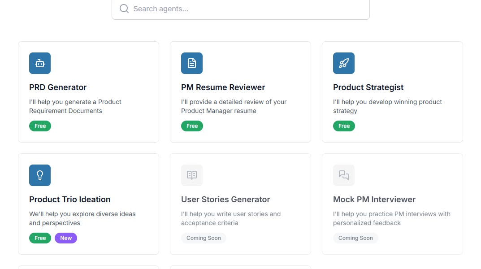Click the User Stories Generator book icon

click(x=192, y=175)
